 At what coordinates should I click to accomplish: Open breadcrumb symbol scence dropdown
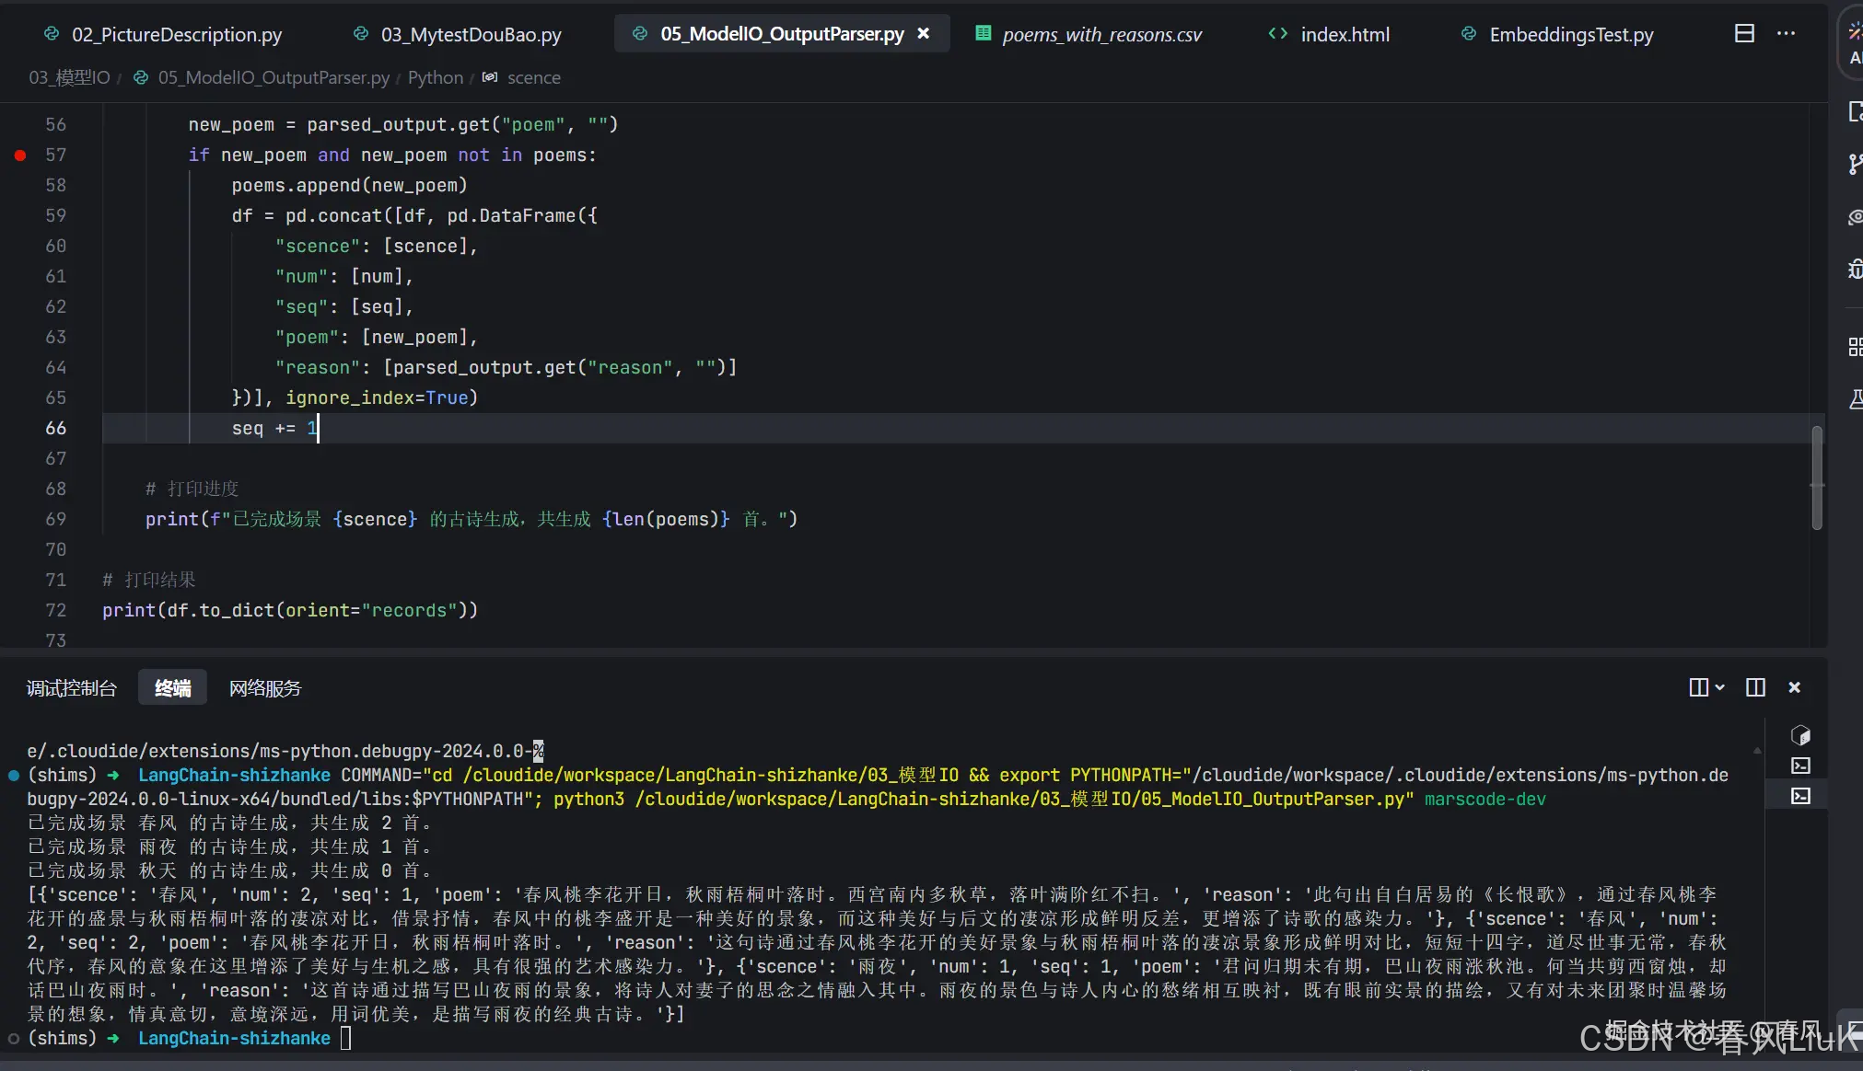click(x=533, y=77)
